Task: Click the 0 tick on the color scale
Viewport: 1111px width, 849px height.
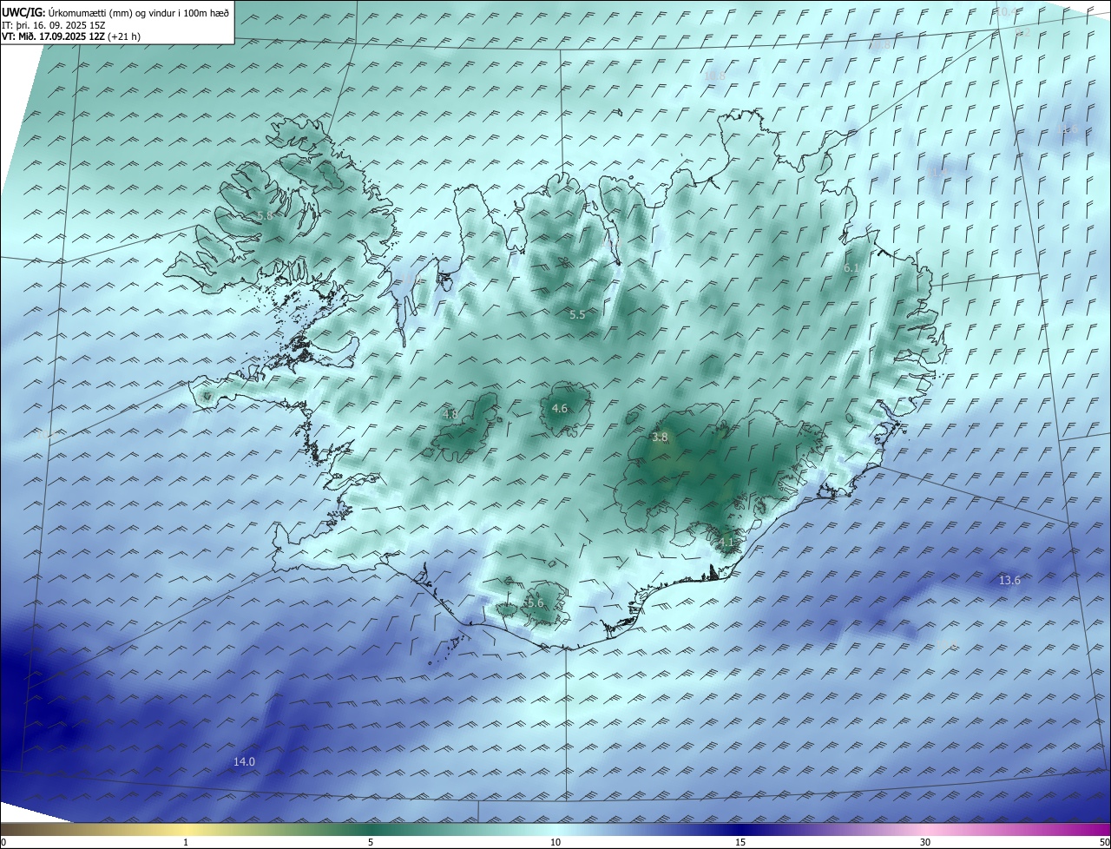Action: [3, 842]
